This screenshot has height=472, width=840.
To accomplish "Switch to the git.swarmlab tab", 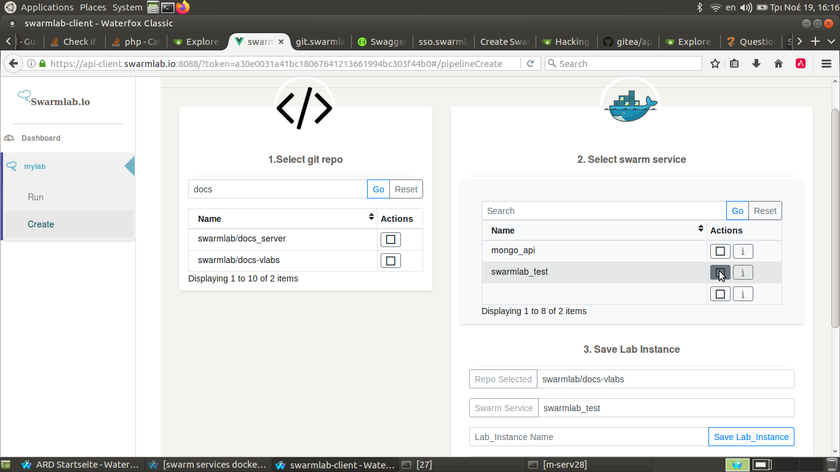I will pyautogui.click(x=320, y=42).
